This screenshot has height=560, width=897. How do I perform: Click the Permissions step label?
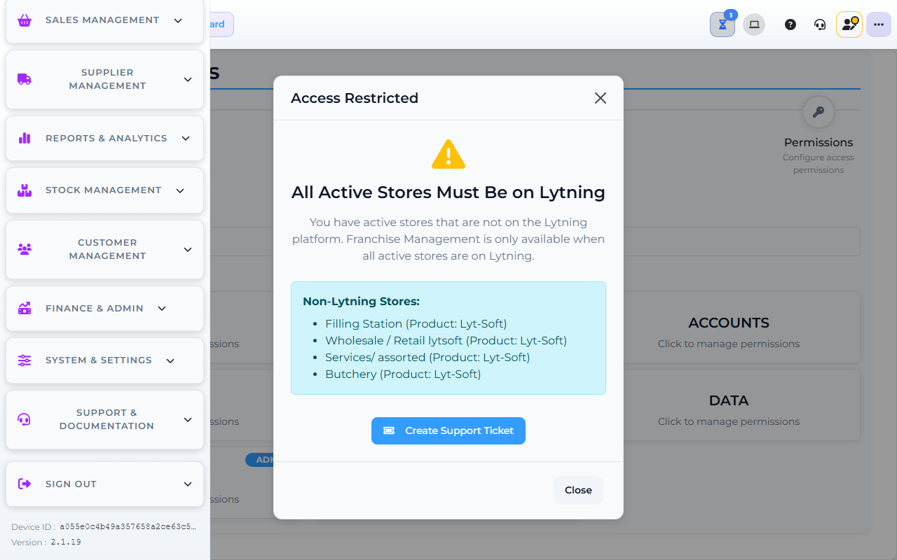[819, 142]
